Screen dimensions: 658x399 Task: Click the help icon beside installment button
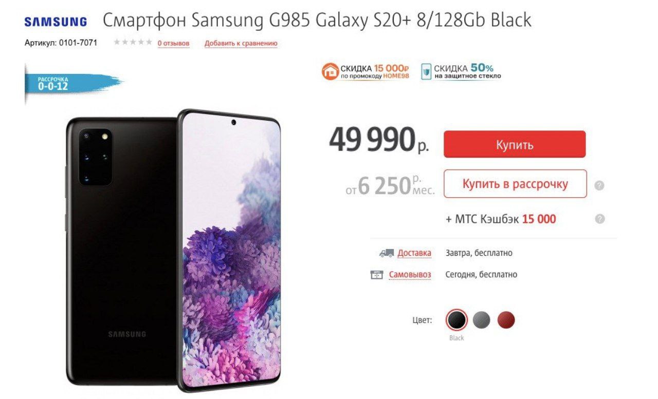click(x=599, y=185)
